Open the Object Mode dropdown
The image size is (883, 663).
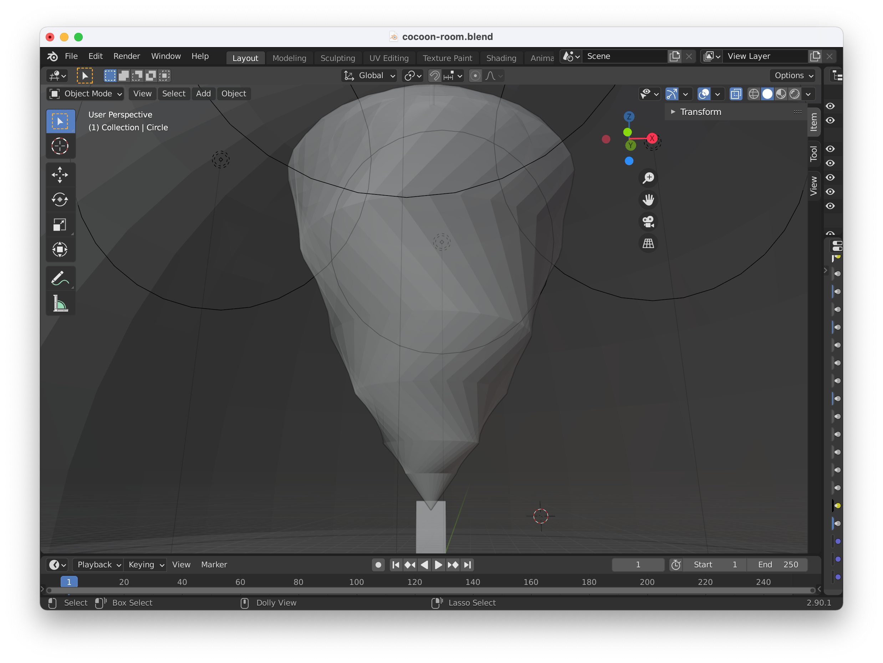pos(85,94)
